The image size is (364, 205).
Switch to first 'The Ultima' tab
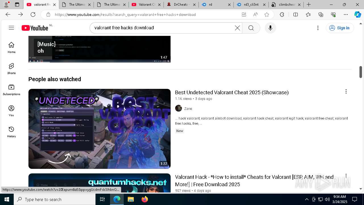click(76, 5)
